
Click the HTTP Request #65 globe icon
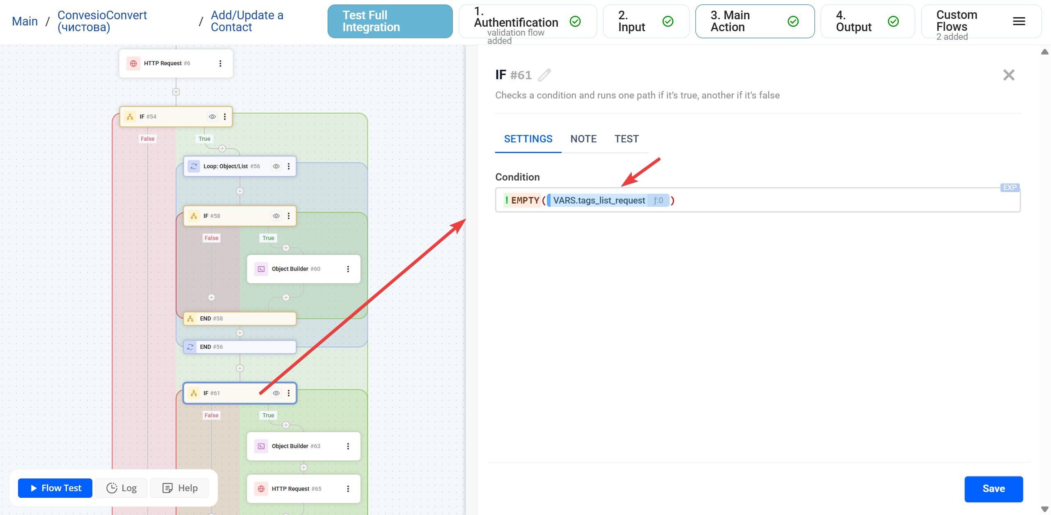[261, 489]
